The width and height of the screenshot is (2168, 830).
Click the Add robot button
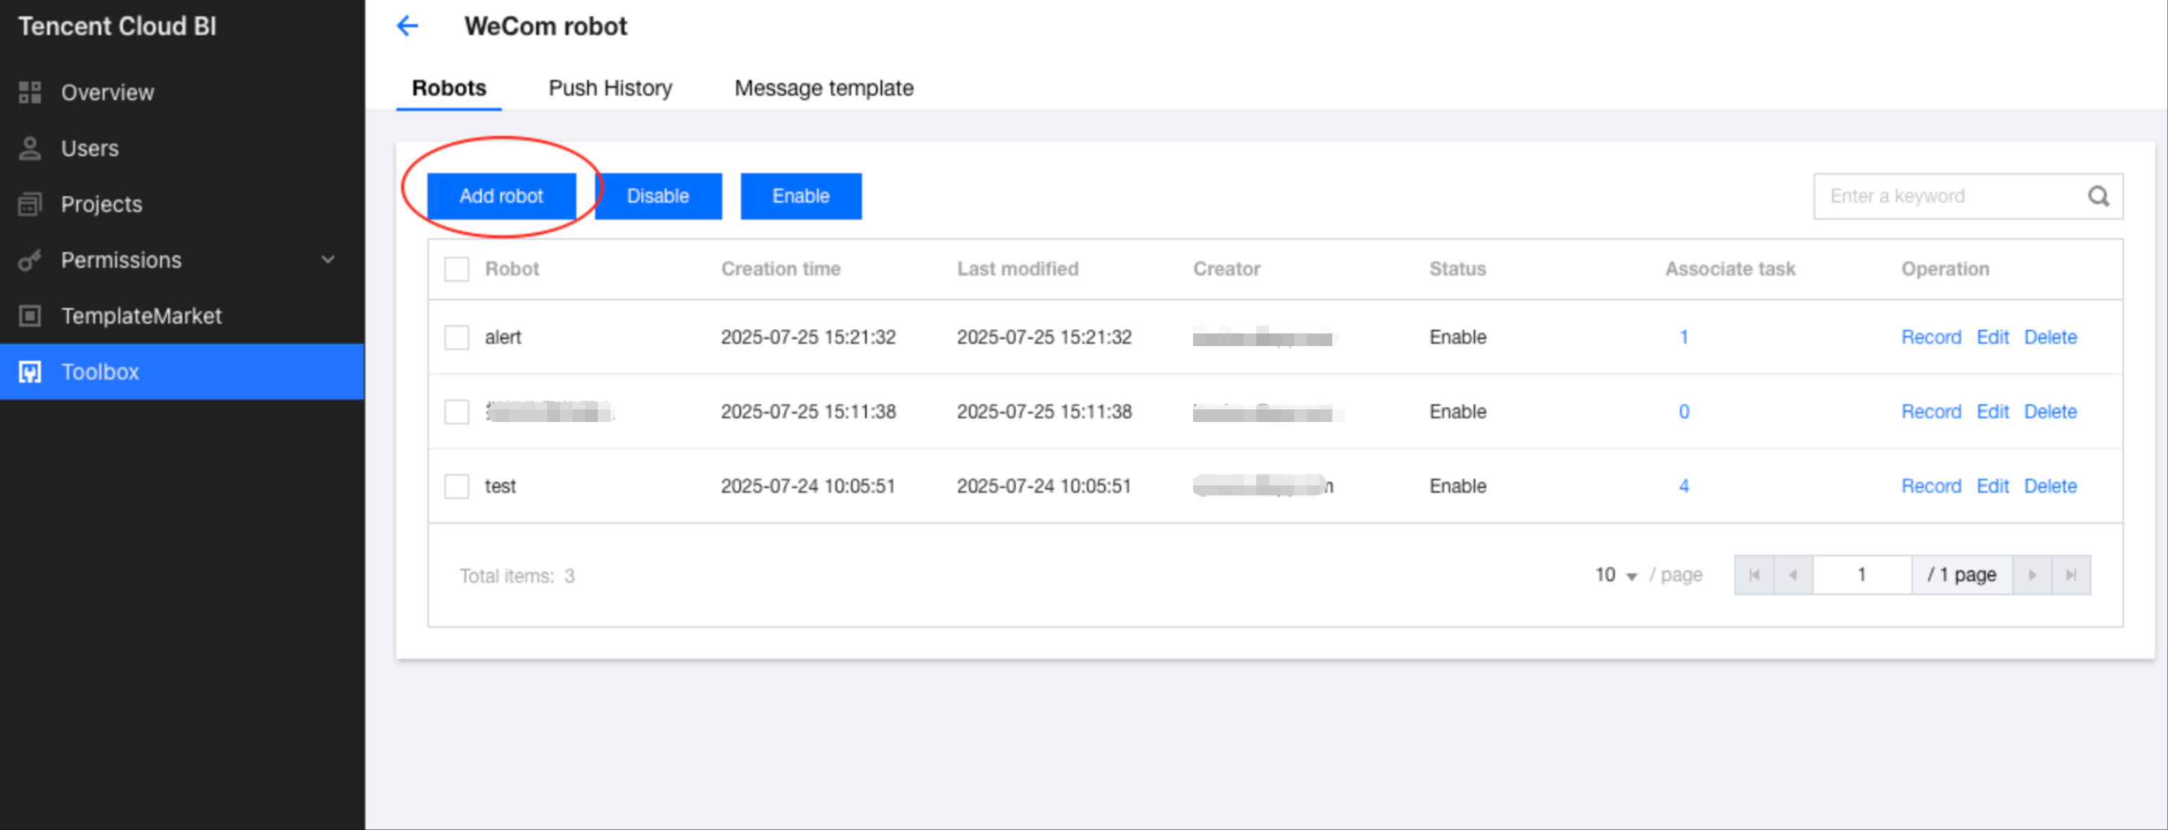[501, 196]
